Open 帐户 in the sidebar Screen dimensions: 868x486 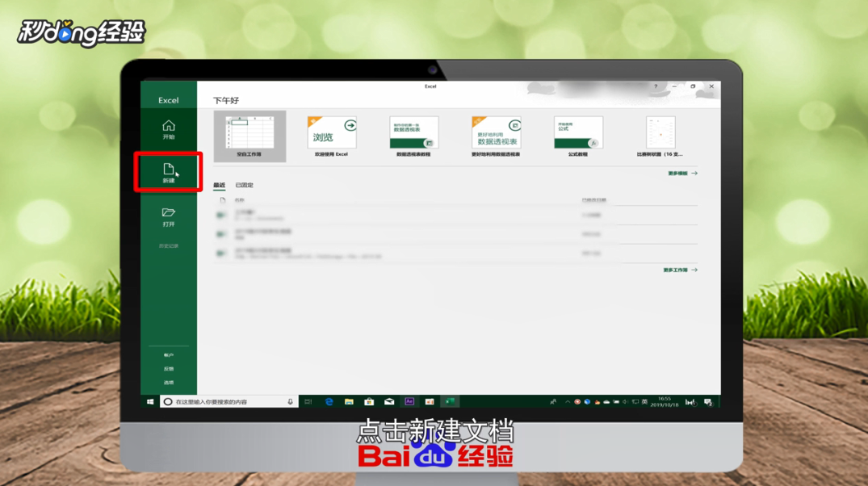(x=168, y=355)
